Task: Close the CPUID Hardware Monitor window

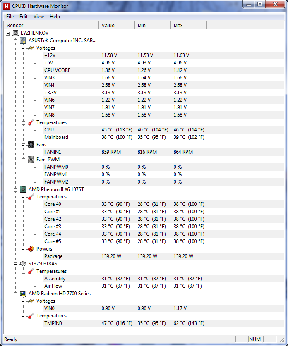Action: coord(275,5)
